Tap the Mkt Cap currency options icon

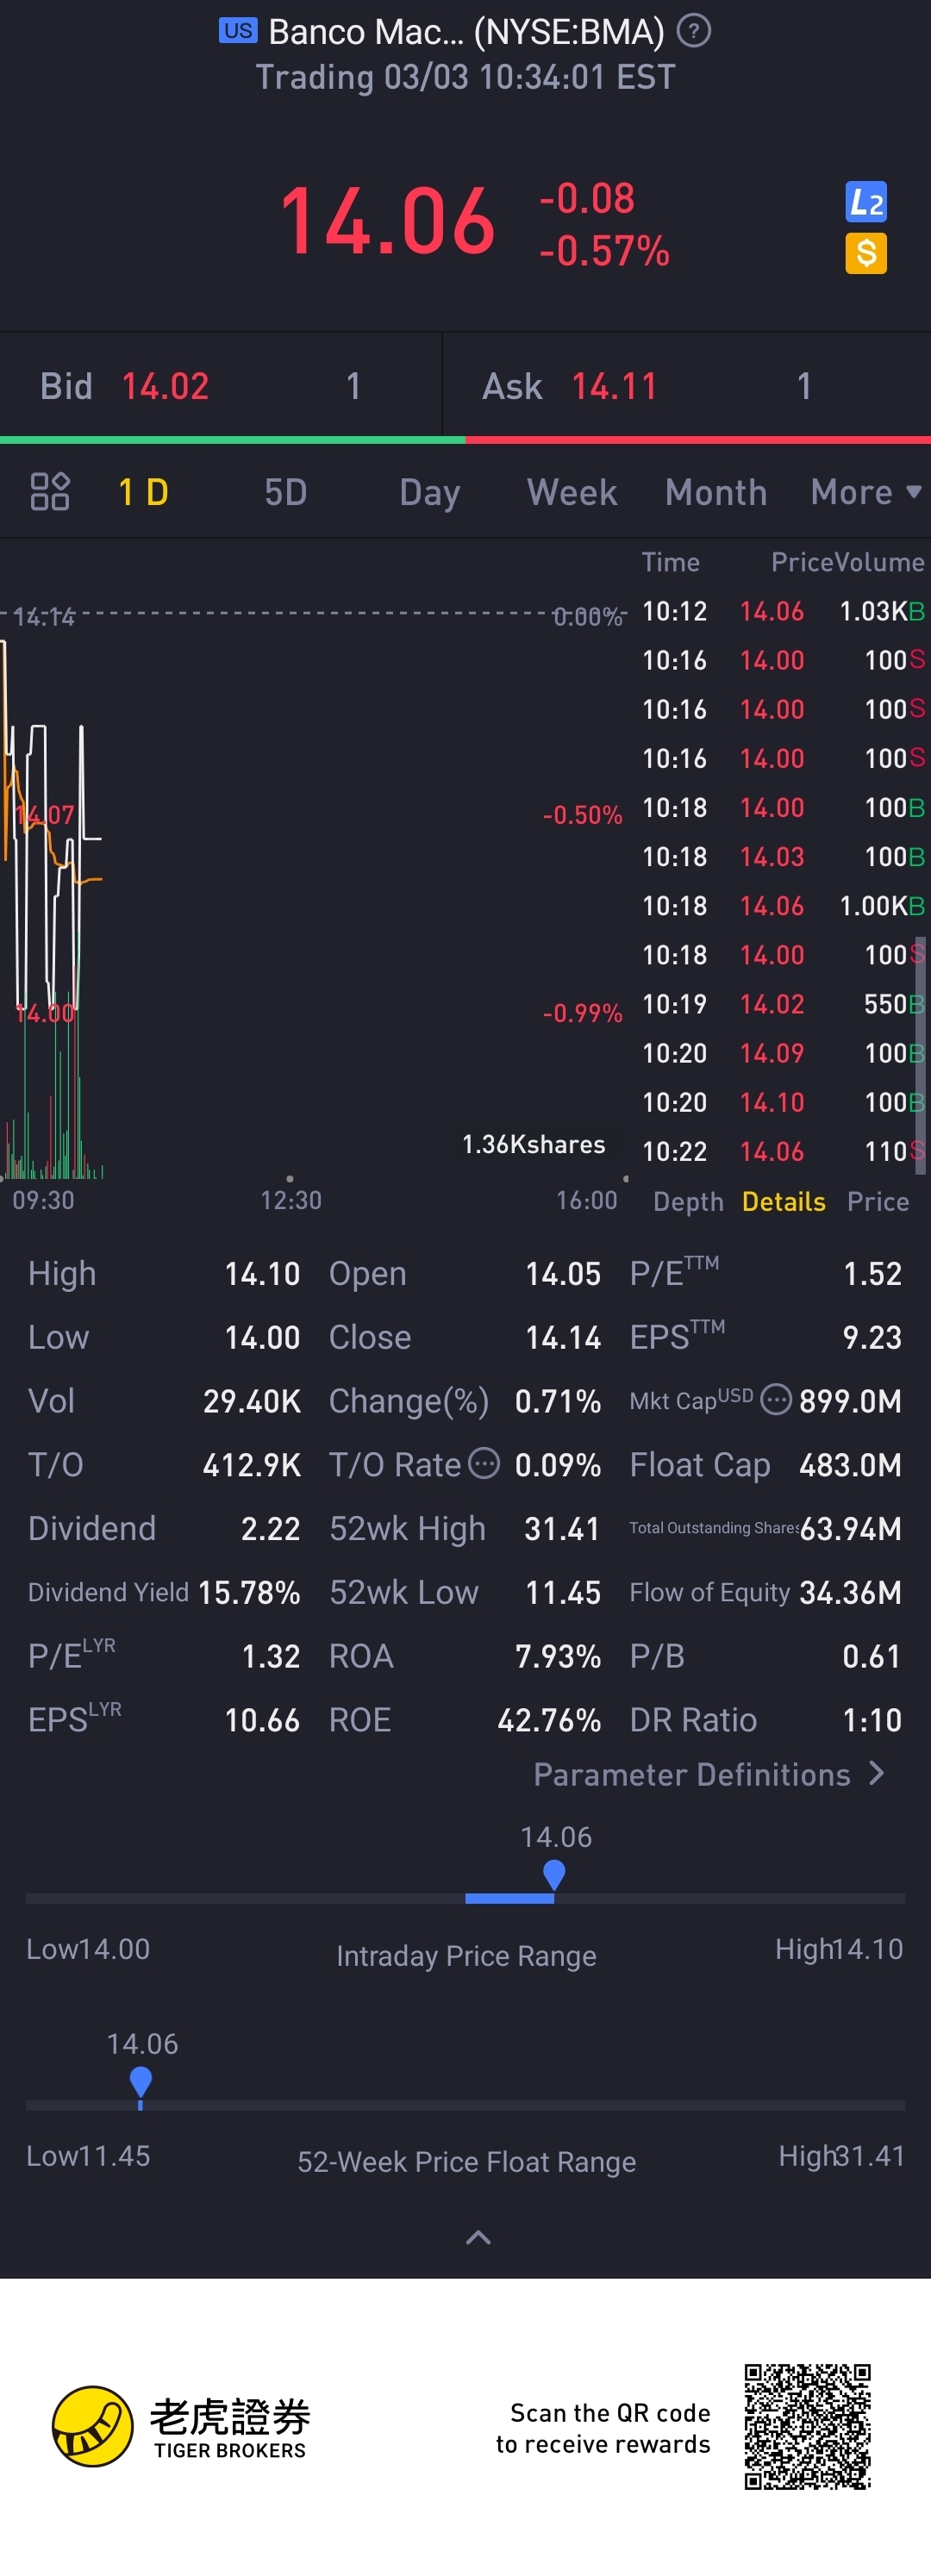[776, 1399]
